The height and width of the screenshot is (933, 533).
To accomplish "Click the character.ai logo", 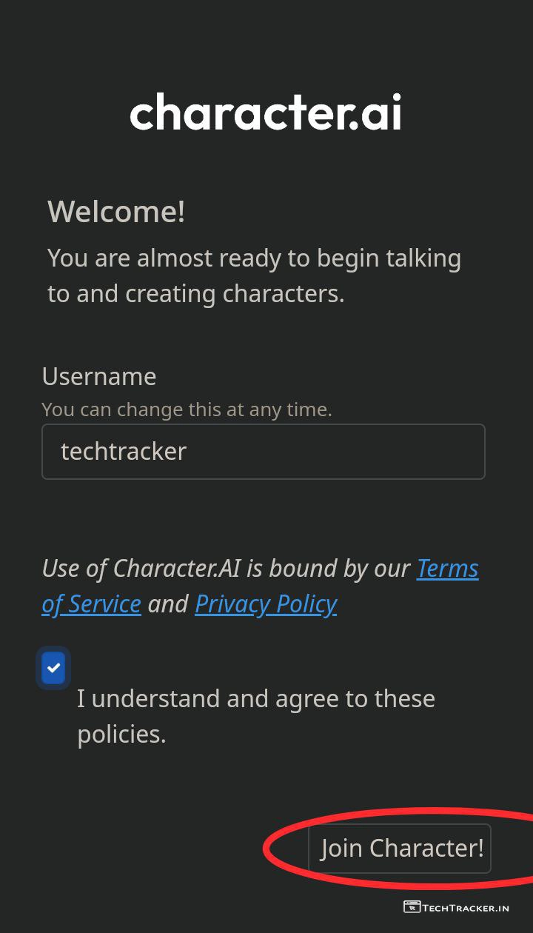I will (265, 113).
